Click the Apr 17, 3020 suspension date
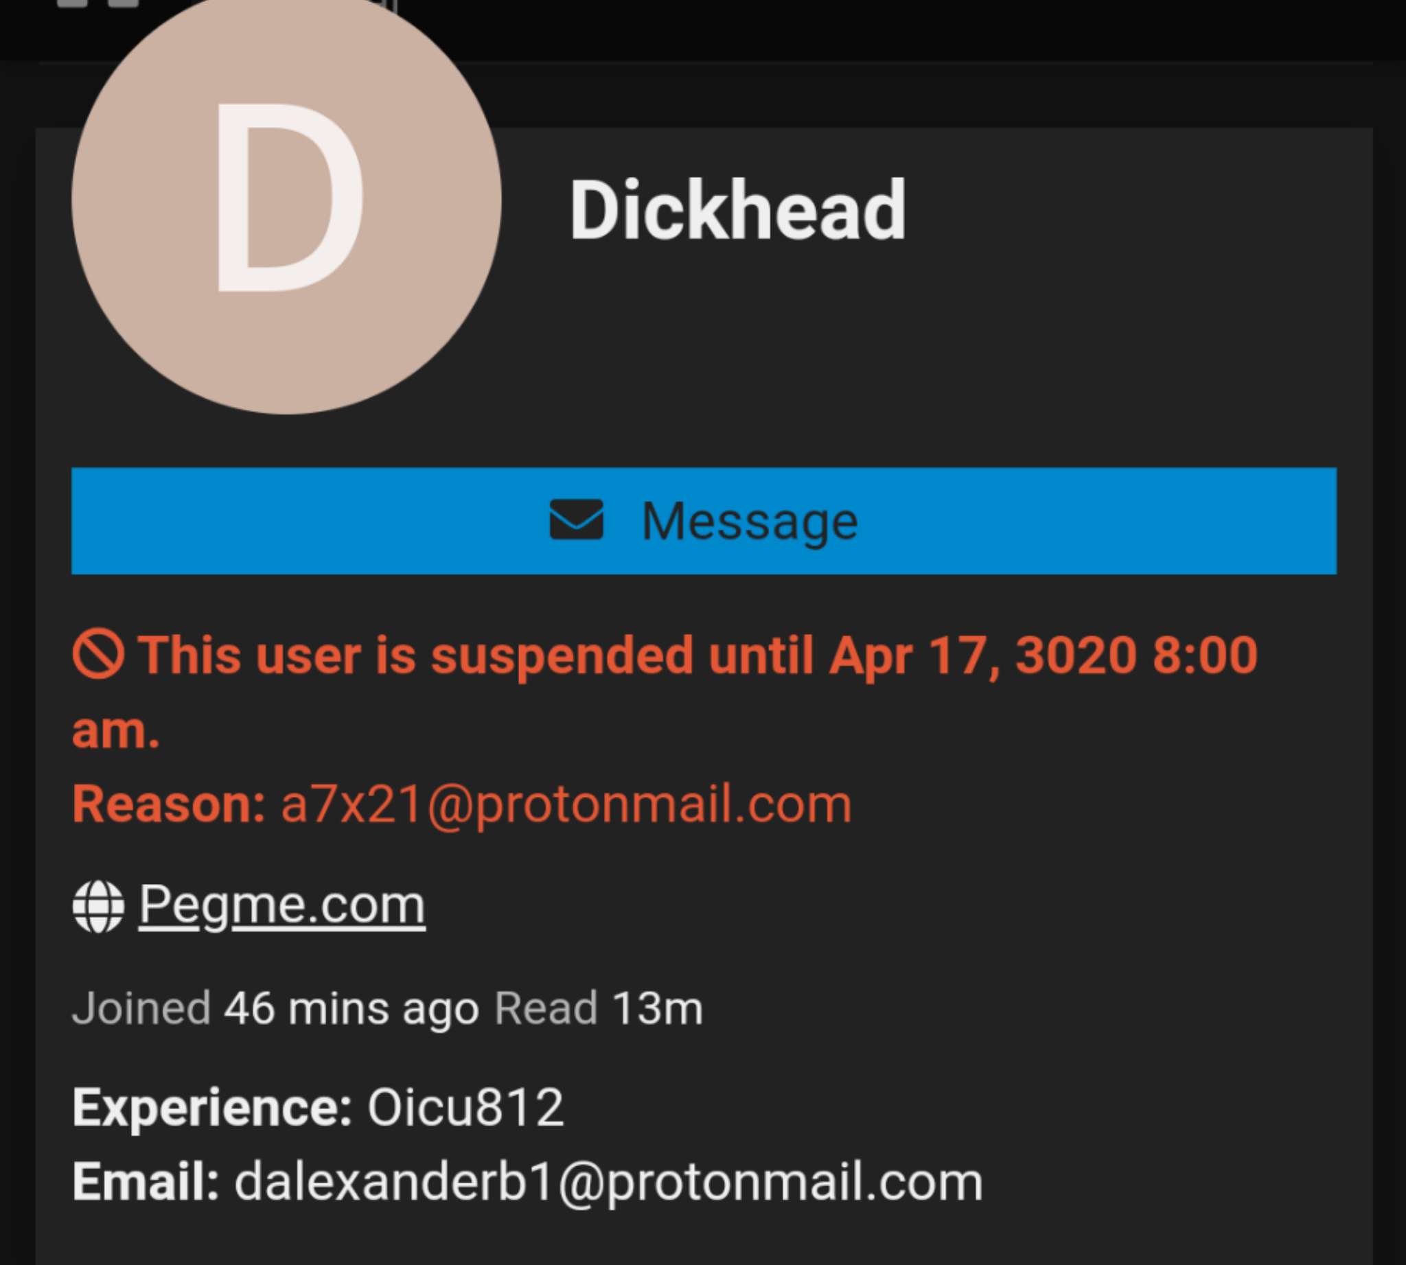The width and height of the screenshot is (1406, 1265). click(x=982, y=655)
